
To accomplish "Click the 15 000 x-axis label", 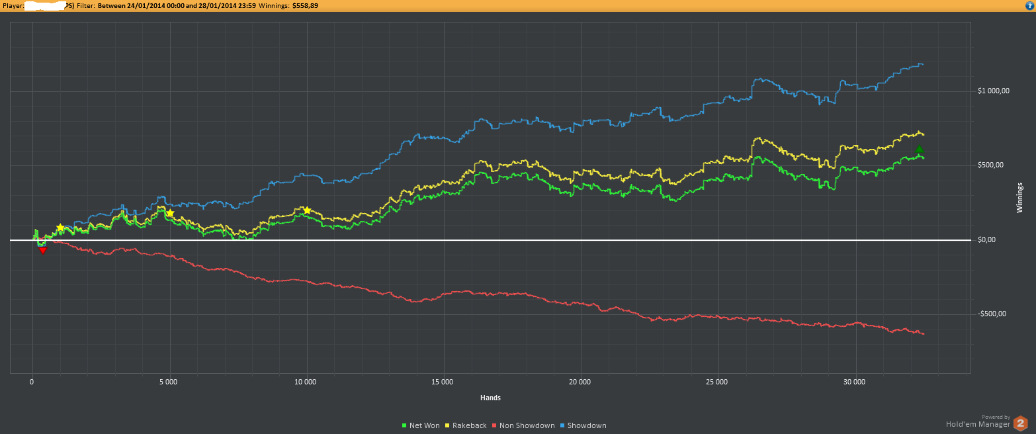I will pyautogui.click(x=442, y=382).
